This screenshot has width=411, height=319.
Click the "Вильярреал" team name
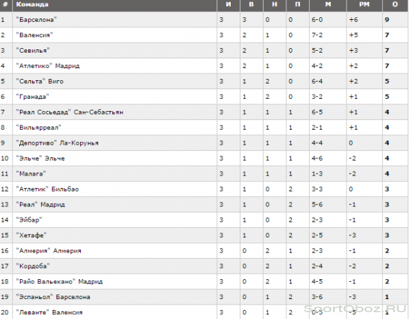38,128
